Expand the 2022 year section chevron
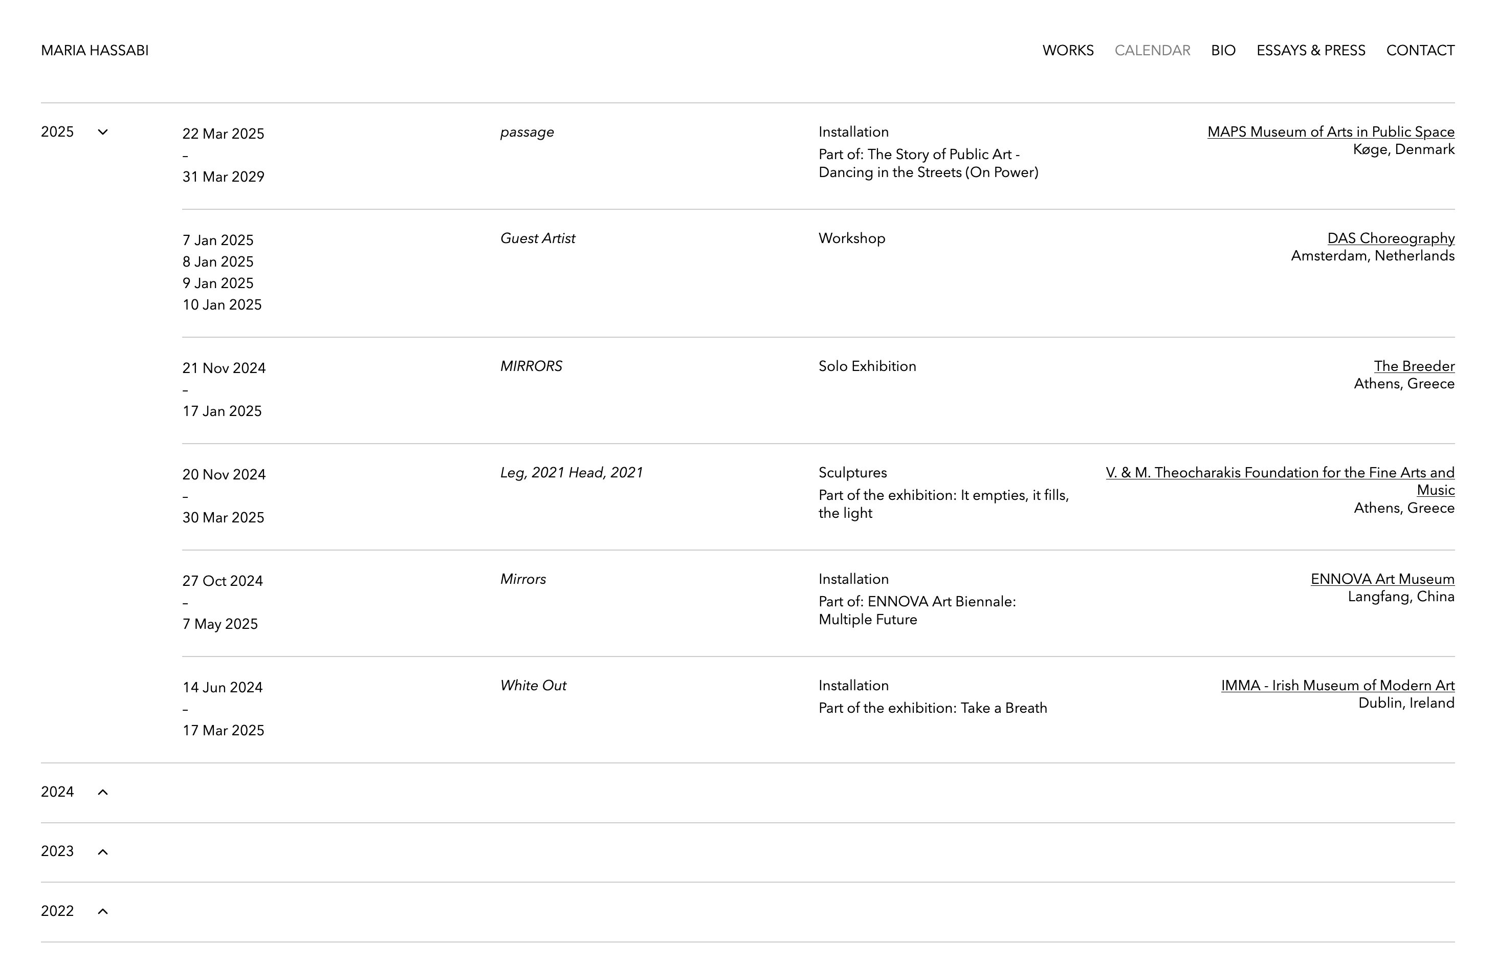 coord(103,911)
